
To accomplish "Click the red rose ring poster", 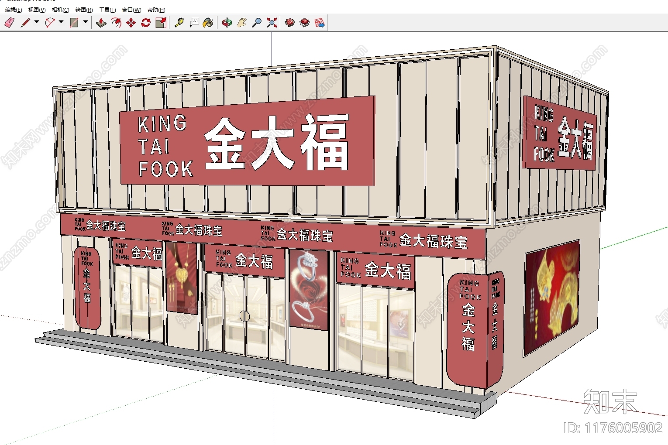I will 309,290.
